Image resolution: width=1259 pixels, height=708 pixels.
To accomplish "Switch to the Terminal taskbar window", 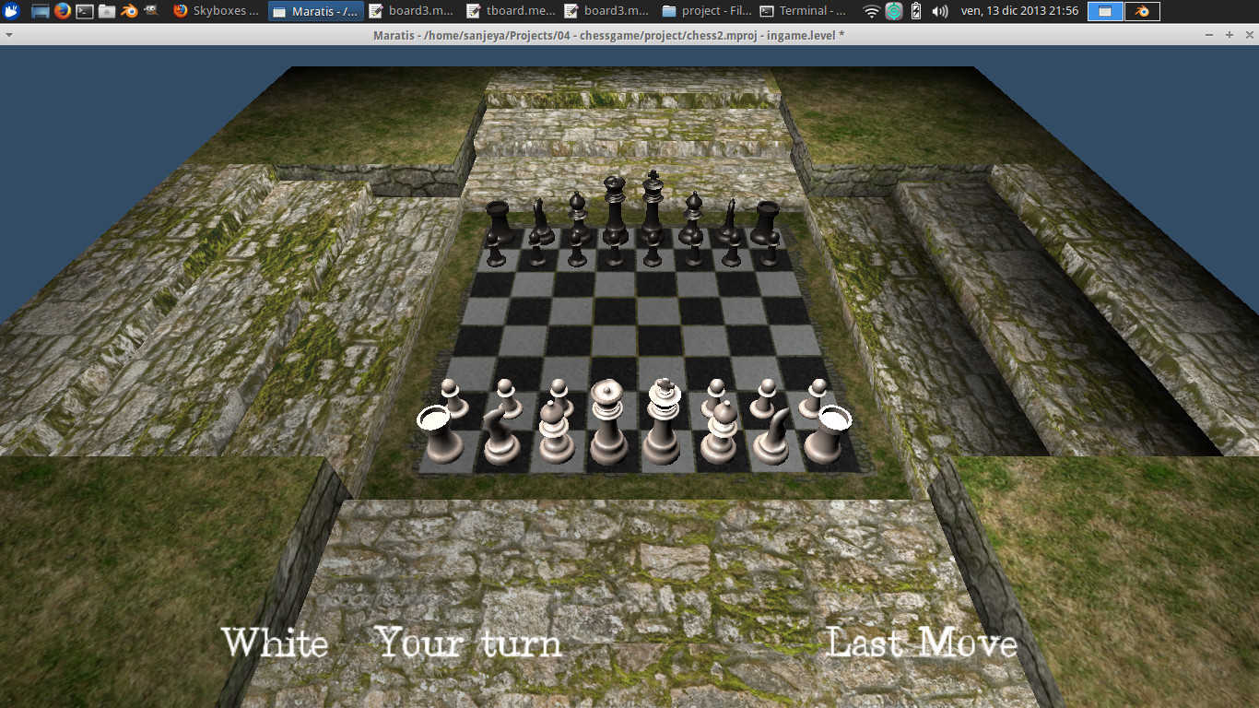I will pyautogui.click(x=803, y=11).
